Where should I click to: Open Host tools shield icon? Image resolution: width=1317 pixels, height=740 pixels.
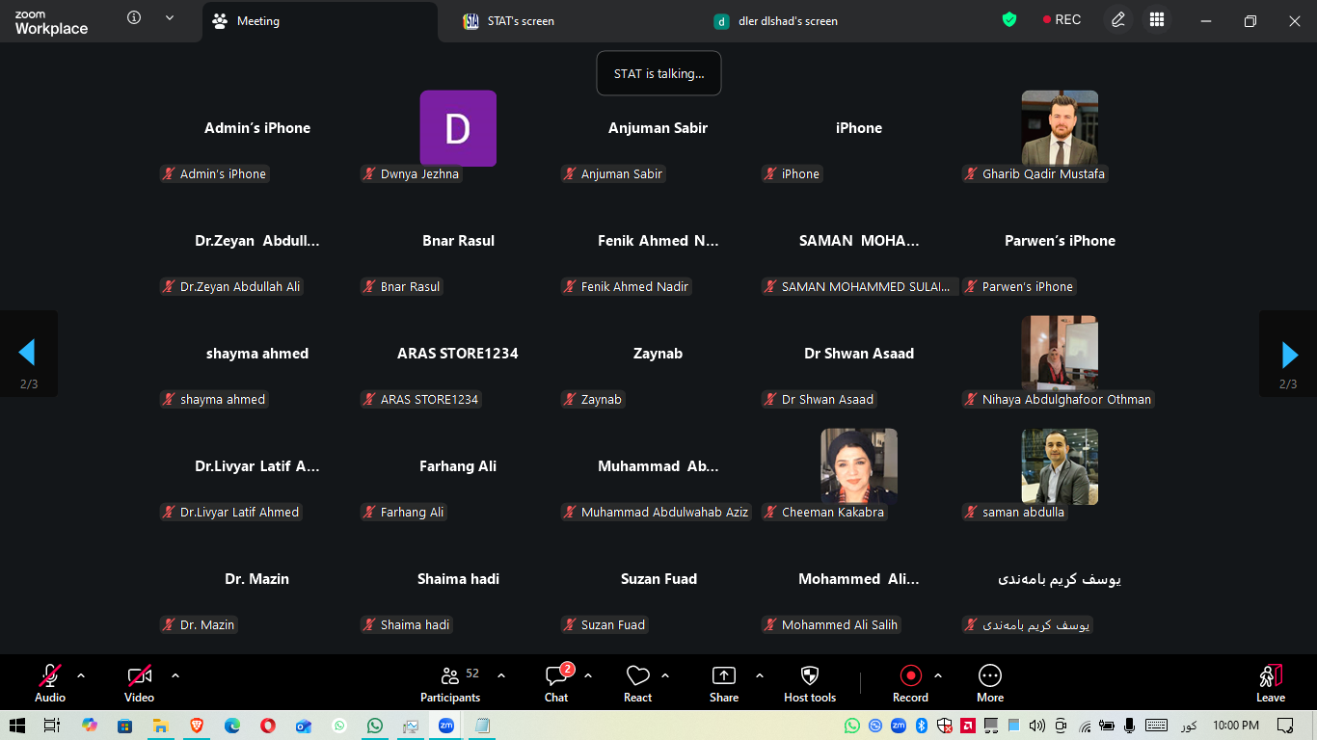pyautogui.click(x=810, y=682)
